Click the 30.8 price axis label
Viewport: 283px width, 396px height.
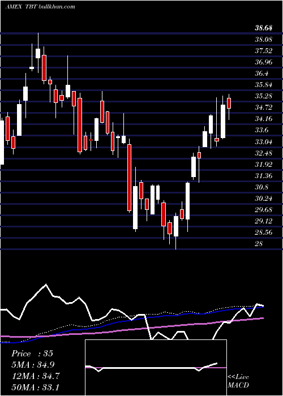click(x=261, y=187)
